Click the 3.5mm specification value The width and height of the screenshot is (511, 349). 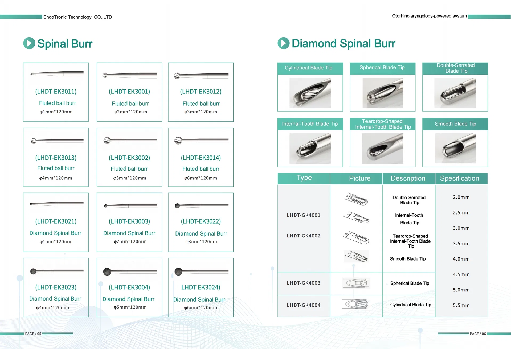pyautogui.click(x=461, y=244)
